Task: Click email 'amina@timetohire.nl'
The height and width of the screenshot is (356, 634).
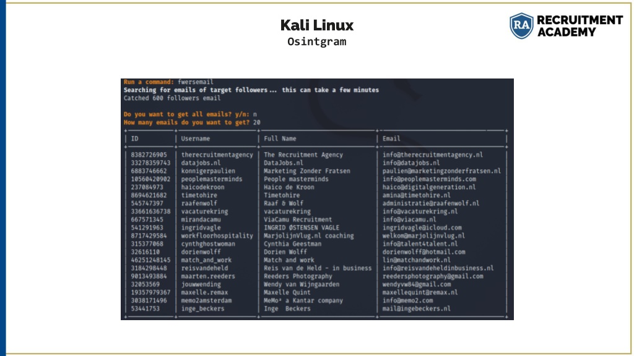Action: coord(417,195)
